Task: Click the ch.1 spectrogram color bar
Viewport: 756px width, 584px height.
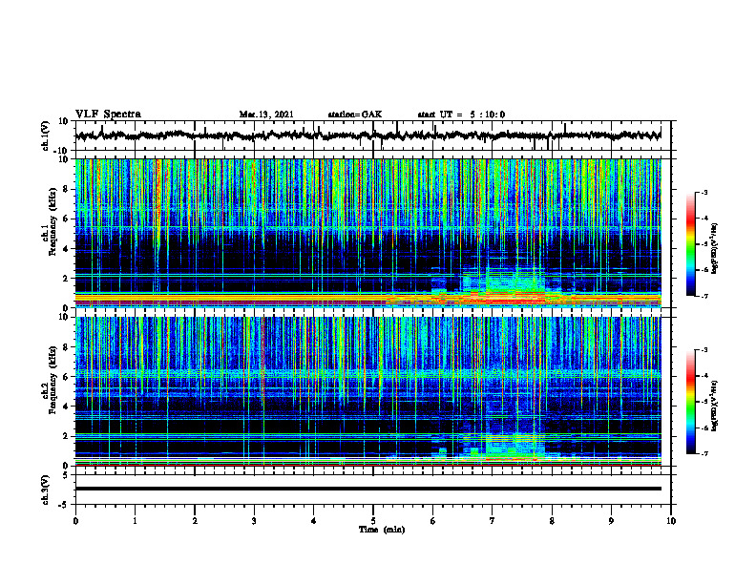Action: (690, 244)
